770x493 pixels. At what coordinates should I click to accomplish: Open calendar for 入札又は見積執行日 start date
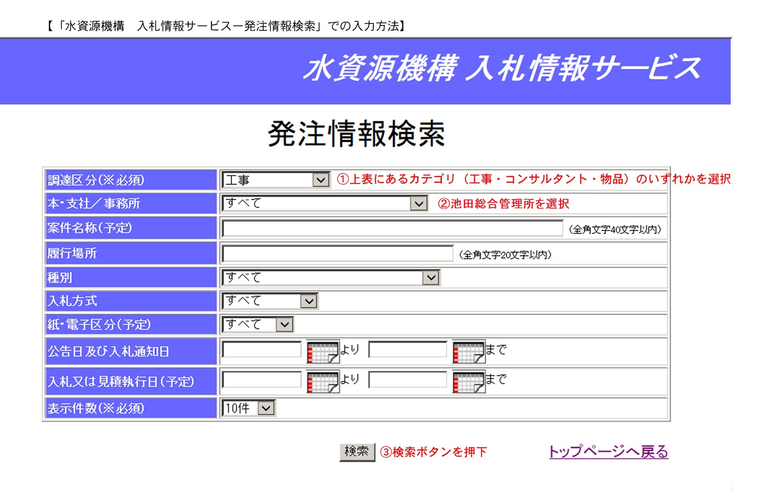(x=323, y=382)
